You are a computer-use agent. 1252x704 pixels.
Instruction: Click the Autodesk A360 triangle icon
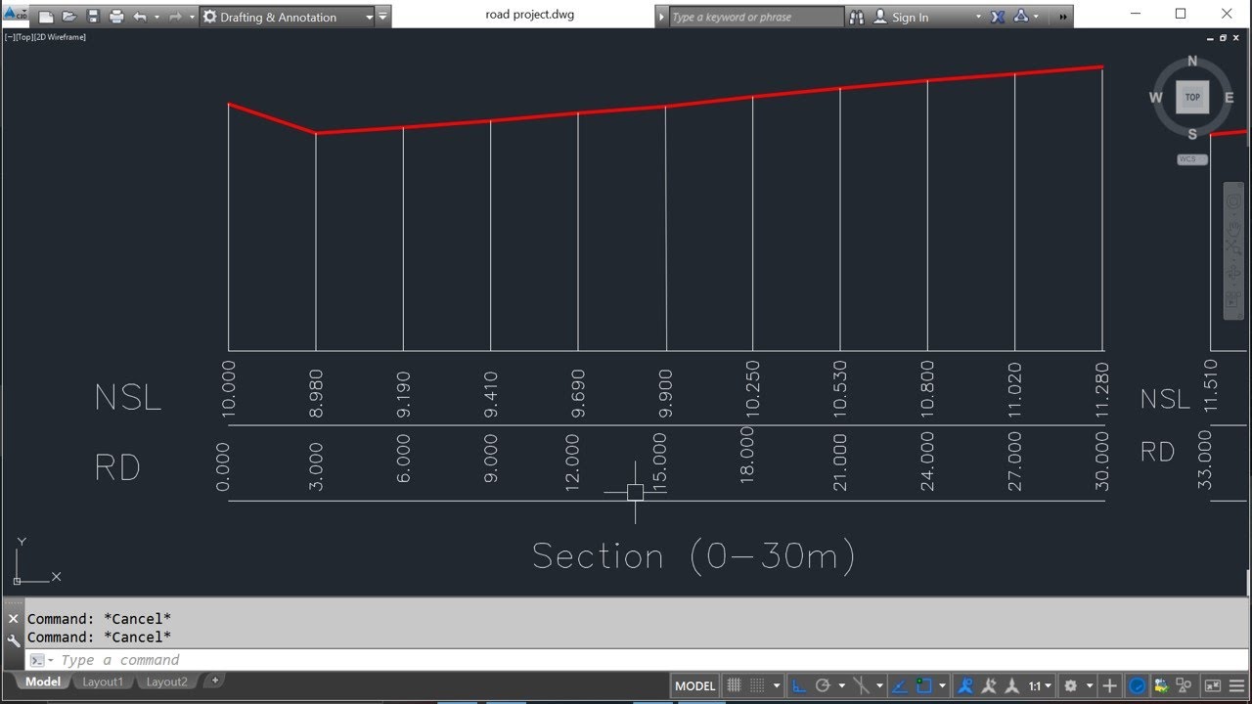1021,17
